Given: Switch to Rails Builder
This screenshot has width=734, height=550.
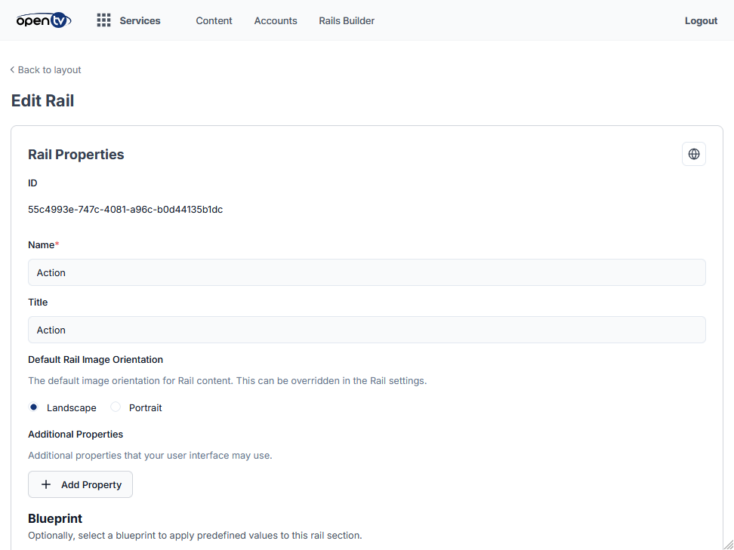Looking at the screenshot, I should click(x=347, y=20).
